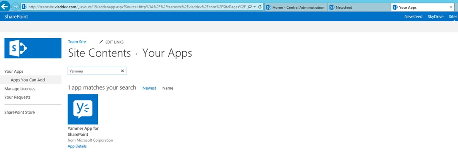Close the Your Apps browser tab

pos(451,8)
